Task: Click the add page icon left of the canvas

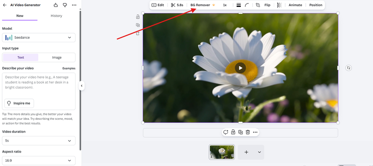Action: click(138, 34)
